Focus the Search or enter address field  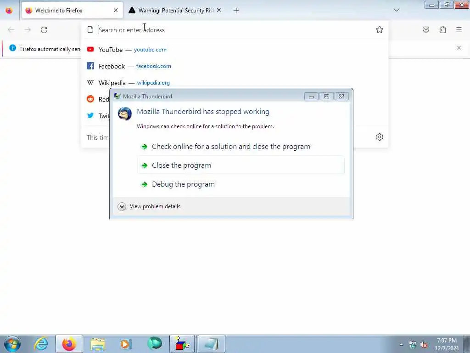[234, 30]
